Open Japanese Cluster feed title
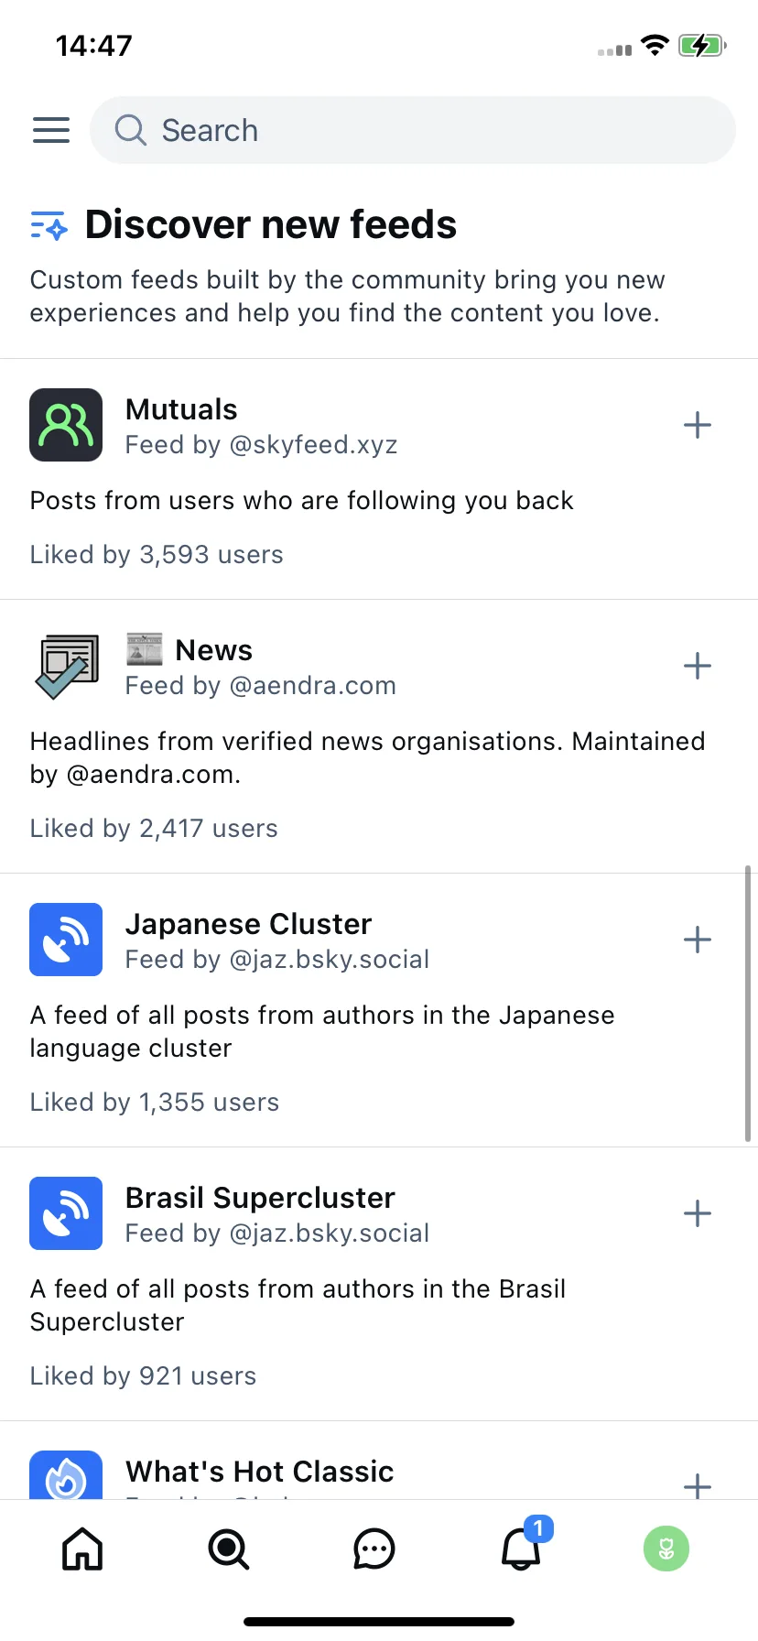Screen dimensions: 758x1641 (249, 924)
